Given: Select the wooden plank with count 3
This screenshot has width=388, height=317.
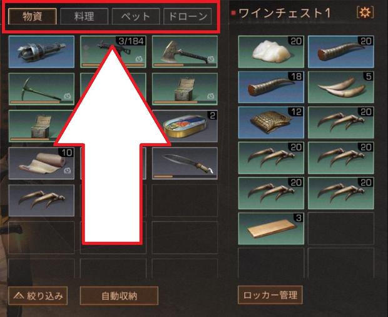Looking at the screenshot, I should 271,229.
